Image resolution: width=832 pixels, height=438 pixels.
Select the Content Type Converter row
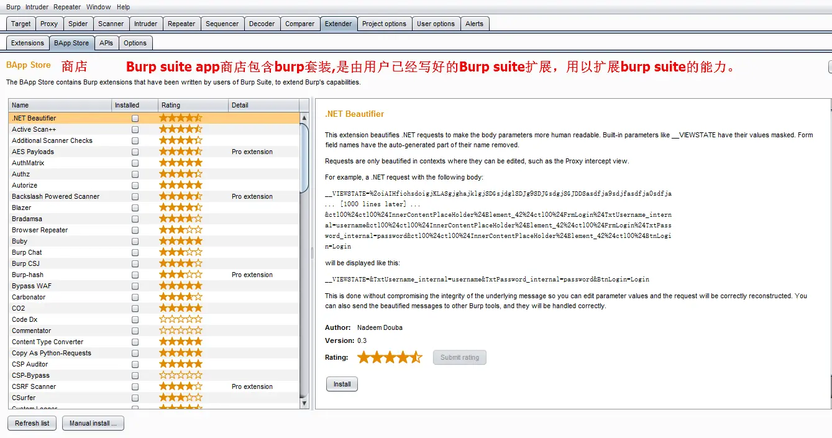[x=154, y=342]
